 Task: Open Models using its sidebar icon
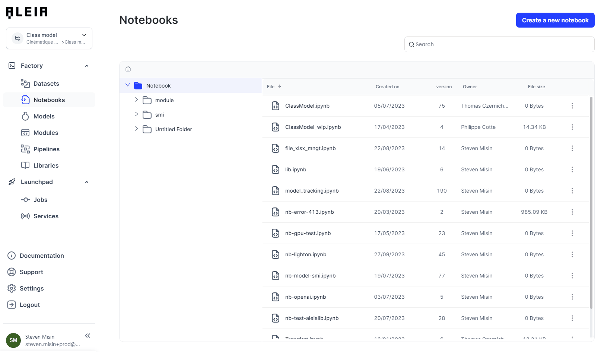point(25,116)
